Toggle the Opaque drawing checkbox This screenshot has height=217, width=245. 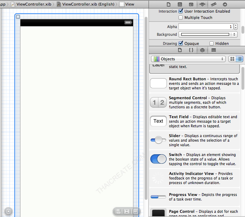coord(181,43)
